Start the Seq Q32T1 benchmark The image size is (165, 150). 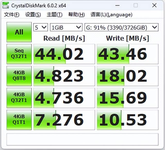click(x=19, y=54)
